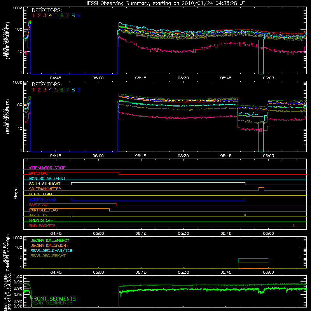
Task: Click the SAA_FLAG label
Action: click(x=38, y=205)
